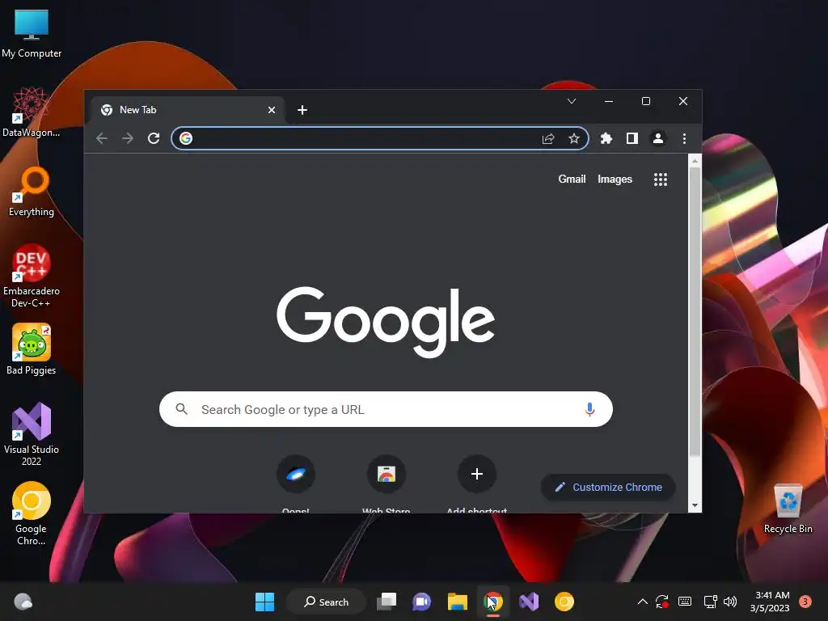Click the magnifier in the Google search box
828x621 pixels.
click(x=182, y=409)
